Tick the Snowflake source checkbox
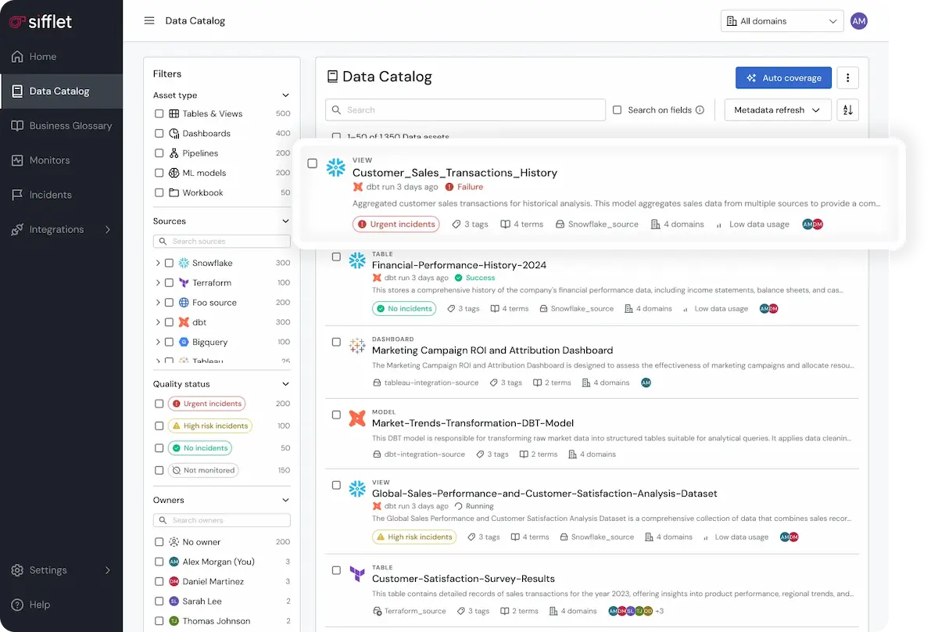Image resolution: width=938 pixels, height=632 pixels. point(169,263)
